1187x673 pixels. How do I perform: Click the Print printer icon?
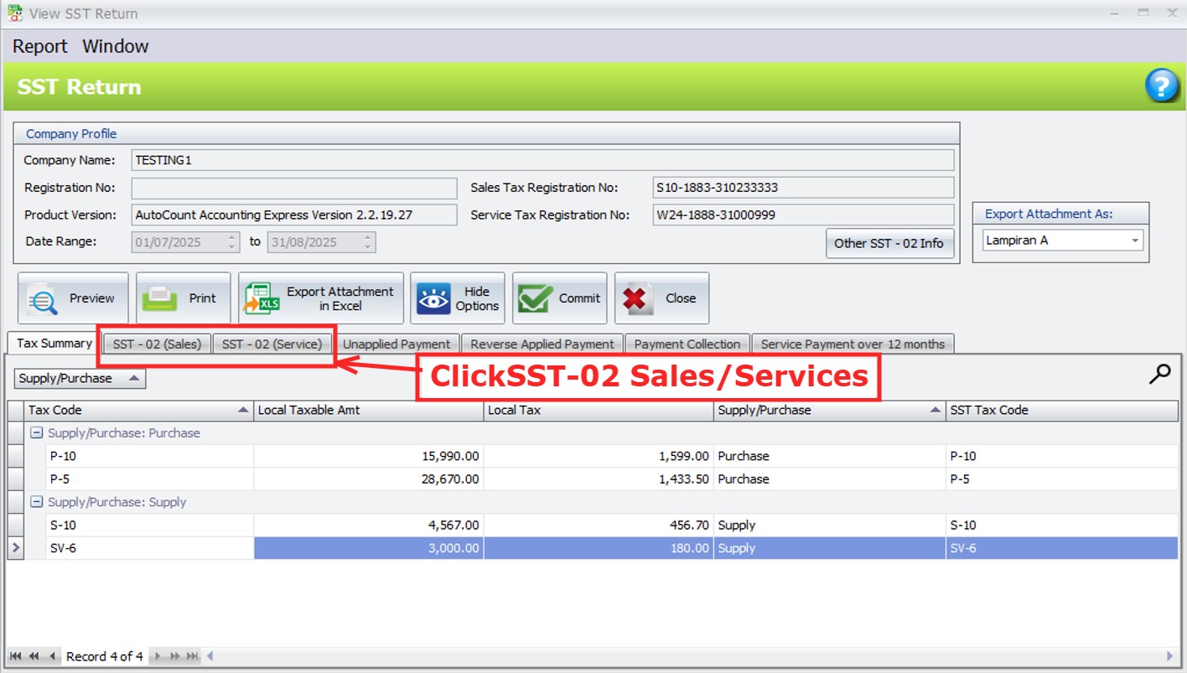coord(158,299)
